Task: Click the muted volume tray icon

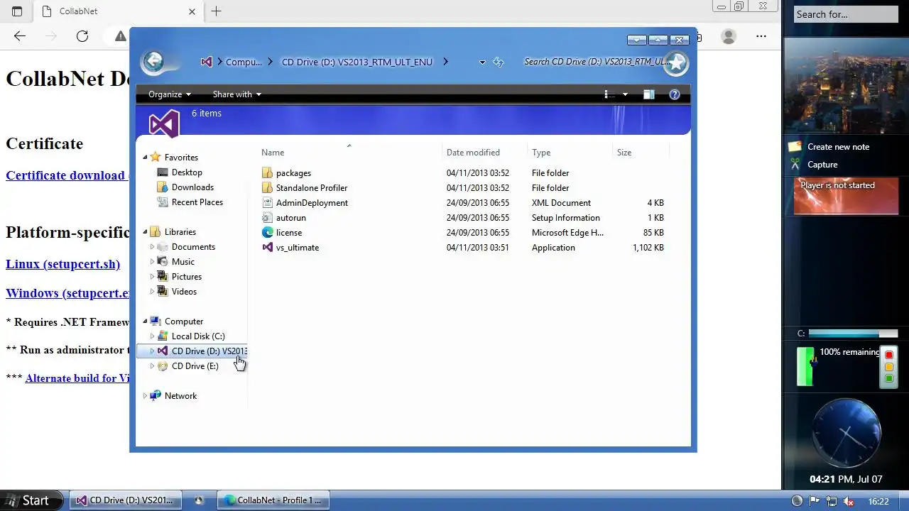Action: tap(848, 501)
